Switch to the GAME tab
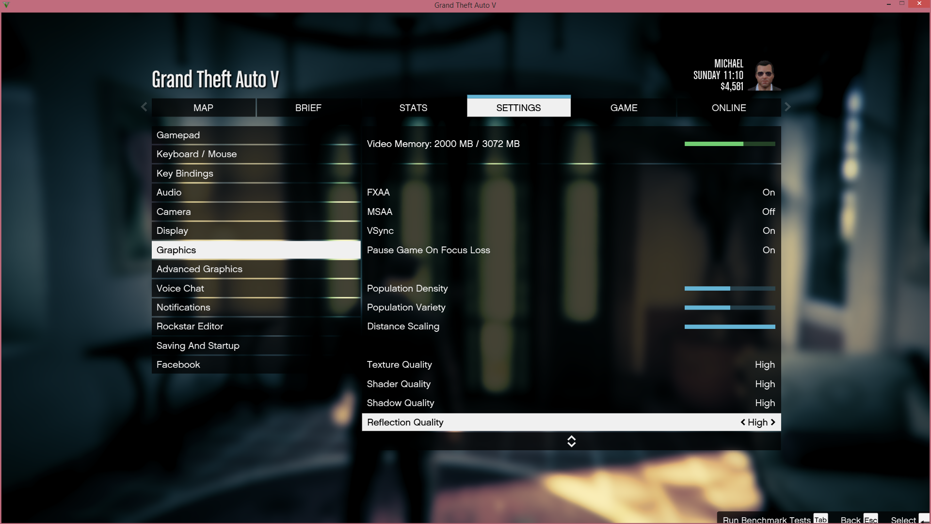The image size is (931, 524). pos(624,108)
